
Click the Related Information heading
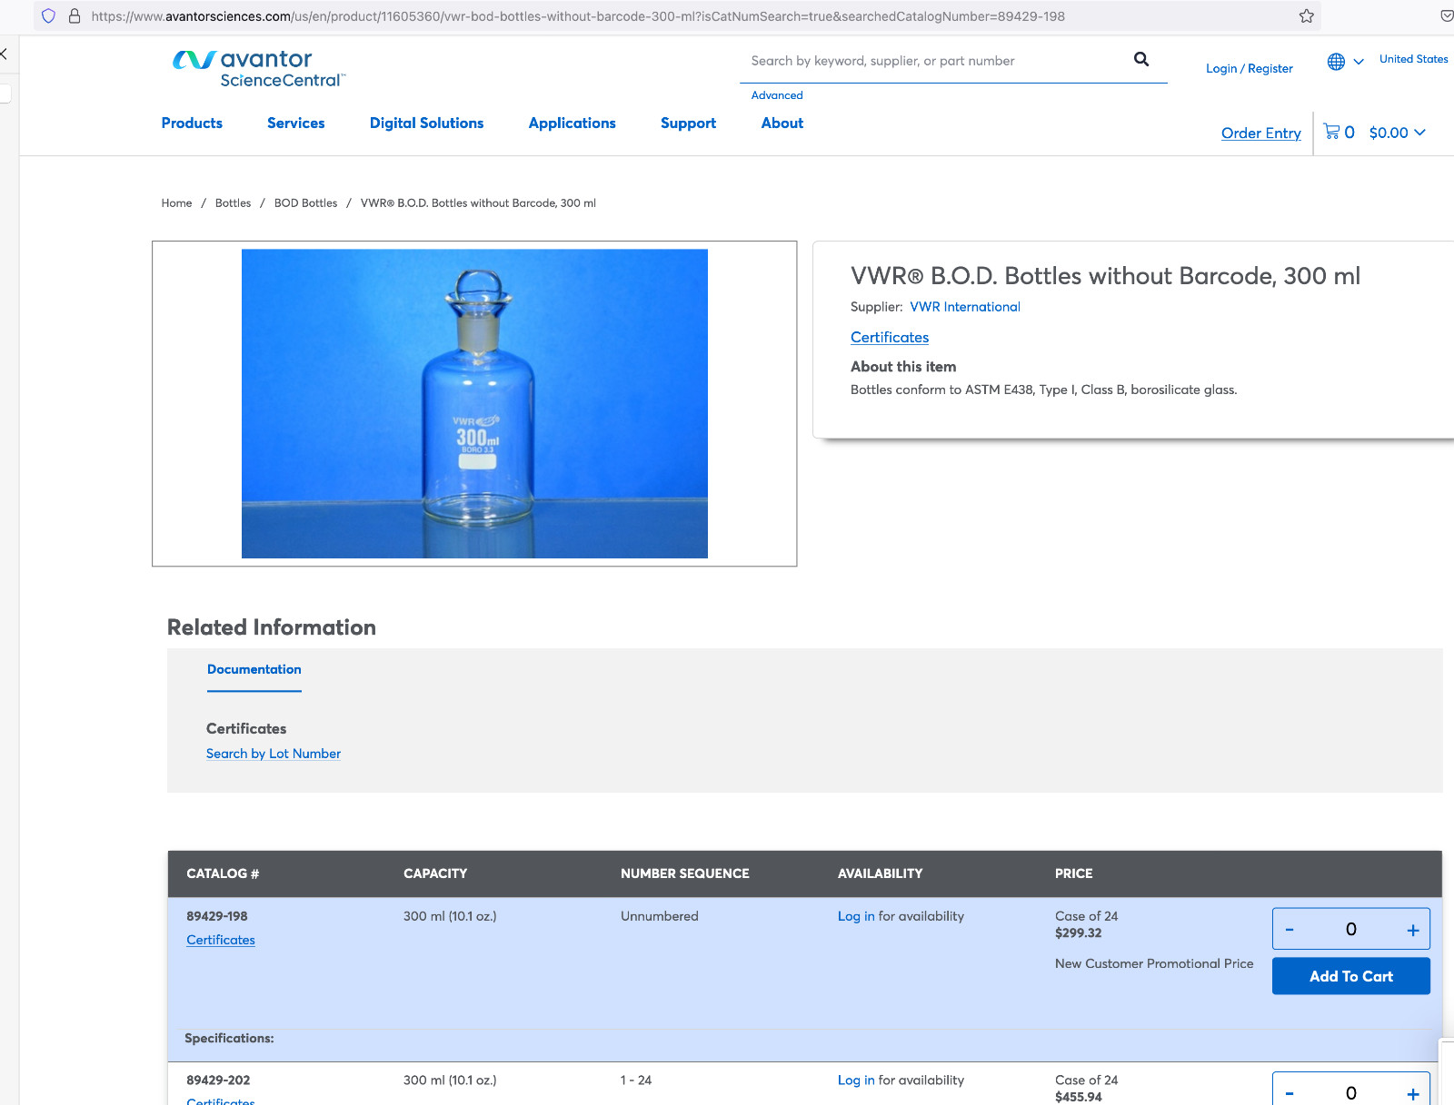point(272,627)
